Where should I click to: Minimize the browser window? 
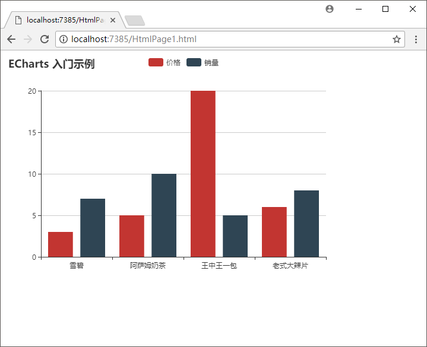tap(359, 9)
